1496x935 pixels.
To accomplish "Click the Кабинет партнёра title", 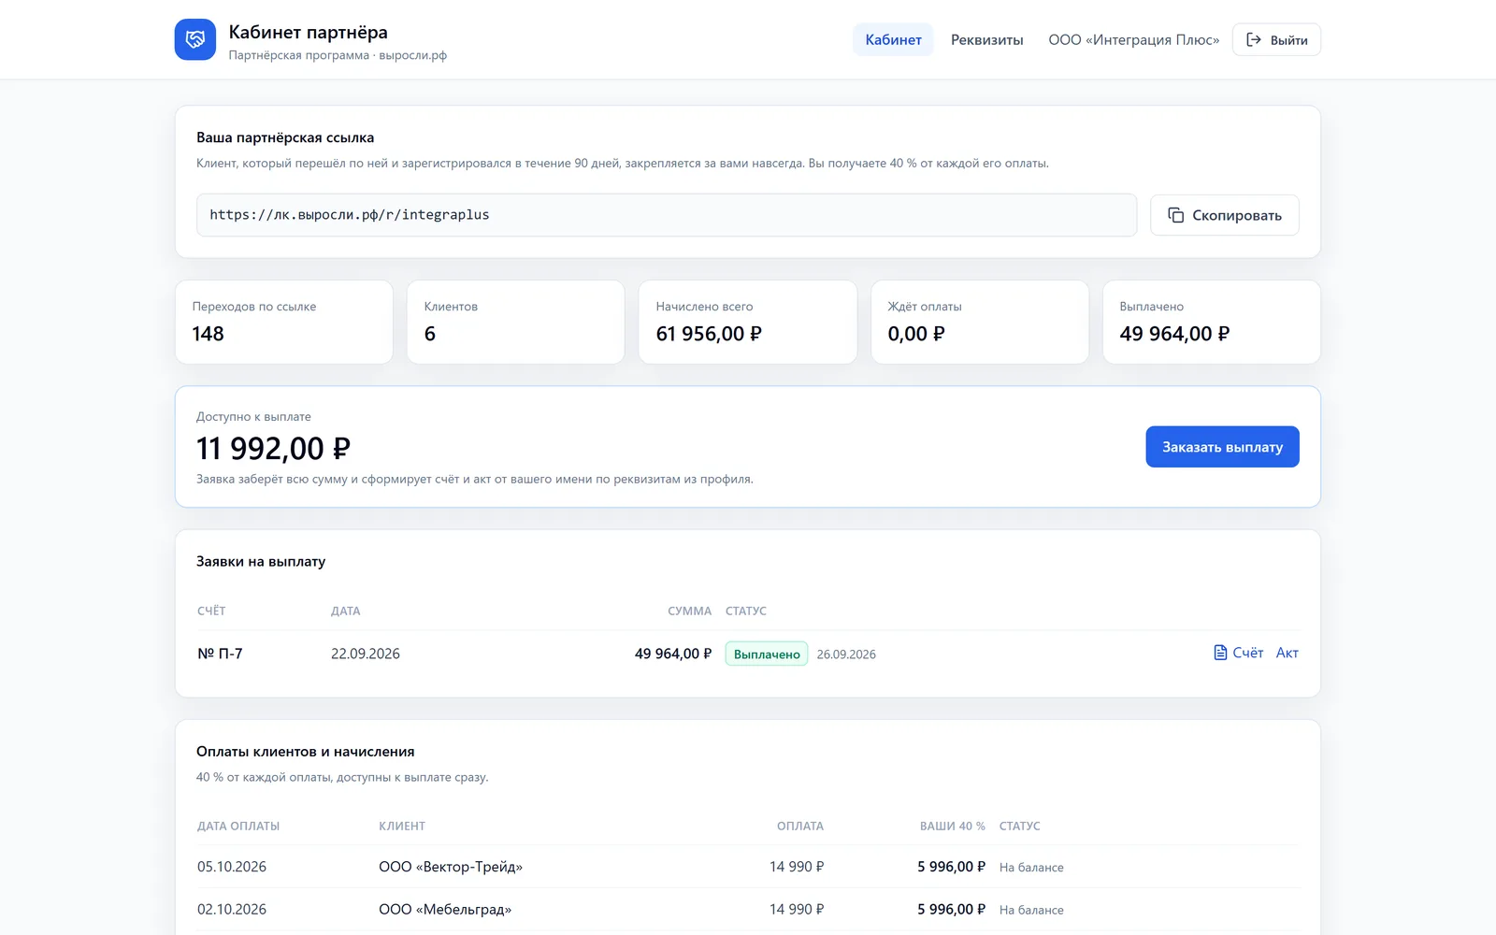I will (308, 32).
